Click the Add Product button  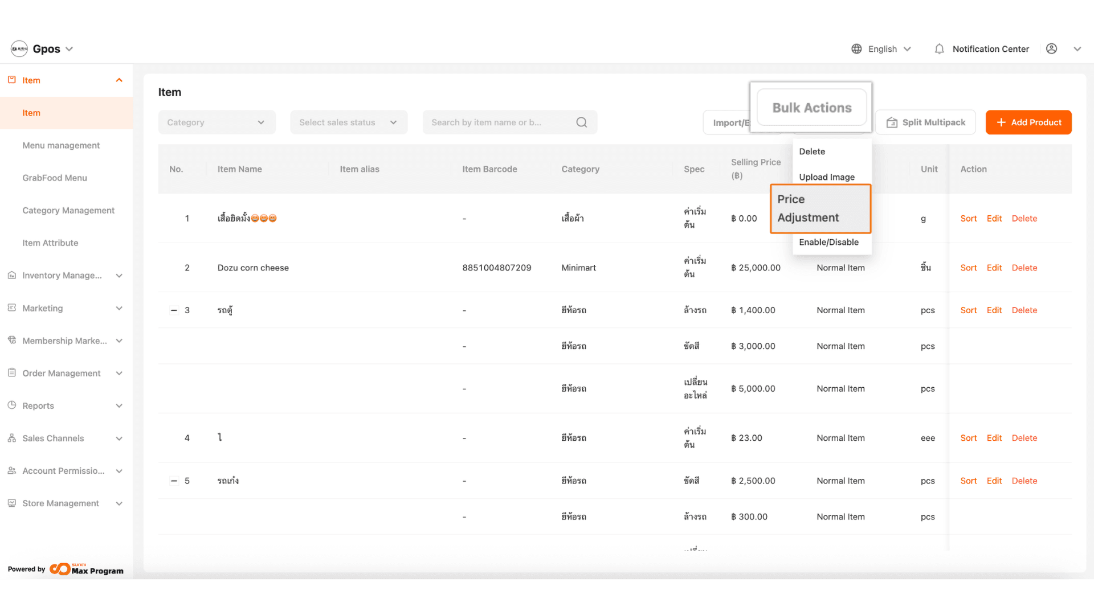[1028, 122]
